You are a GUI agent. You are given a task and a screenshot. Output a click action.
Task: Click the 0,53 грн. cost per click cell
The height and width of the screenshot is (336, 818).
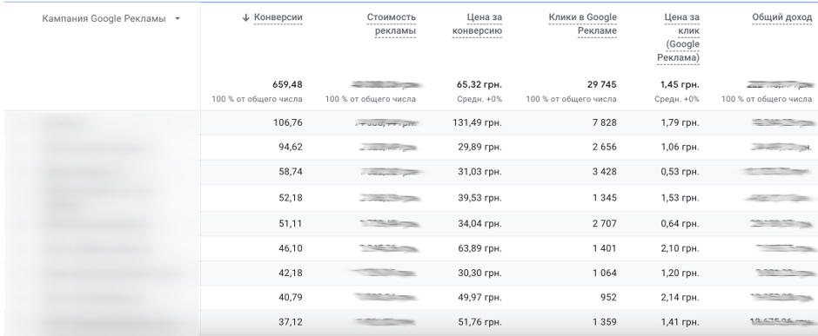click(680, 172)
